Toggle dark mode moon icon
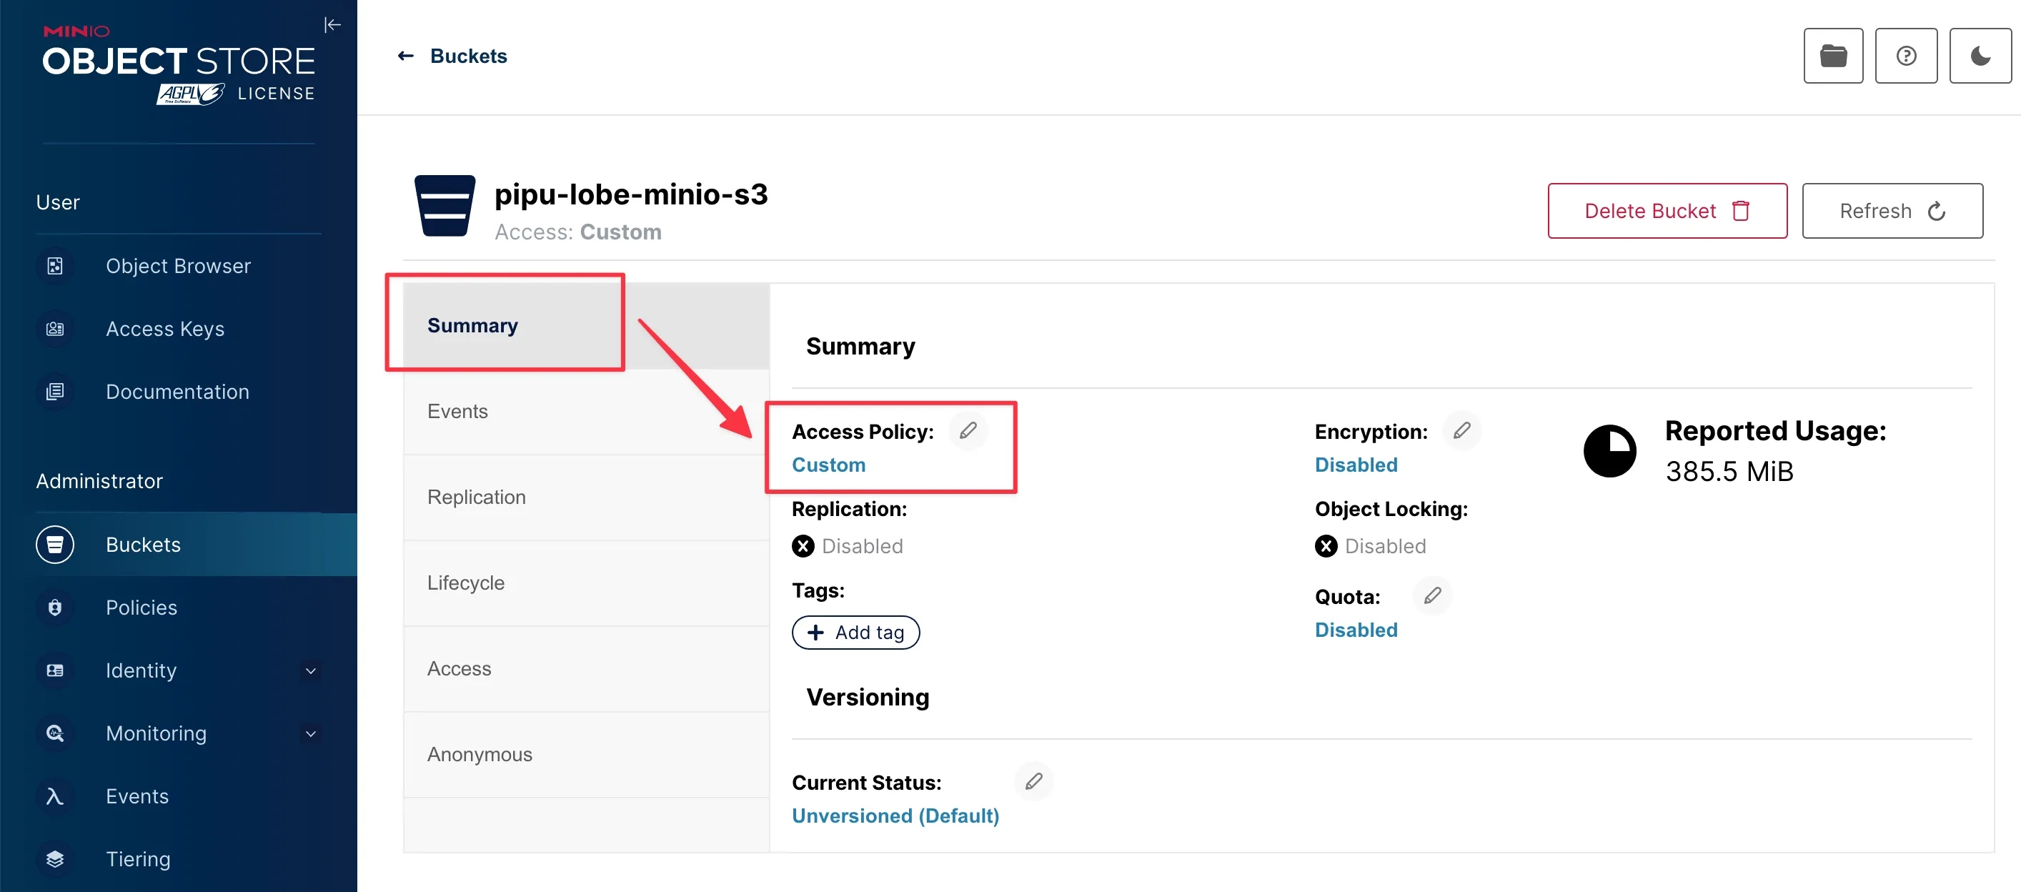This screenshot has width=2021, height=892. pos(1980,56)
